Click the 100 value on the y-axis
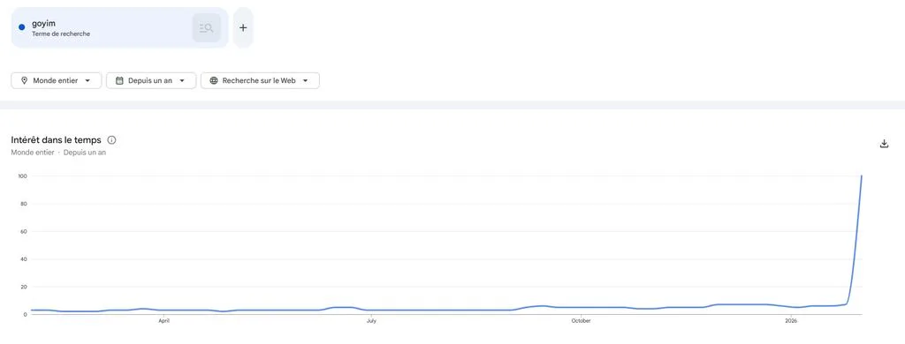This screenshot has height=344, width=905. (23, 176)
